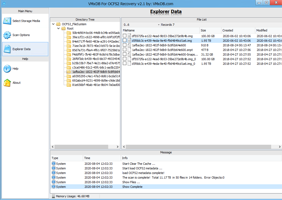Click '31.32 GB' size cell
The image size is (282, 200).
pyautogui.click(x=207, y=54)
